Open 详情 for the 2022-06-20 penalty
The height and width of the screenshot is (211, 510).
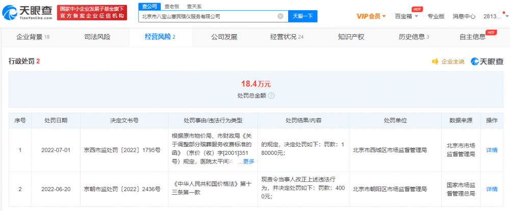tap(492, 189)
